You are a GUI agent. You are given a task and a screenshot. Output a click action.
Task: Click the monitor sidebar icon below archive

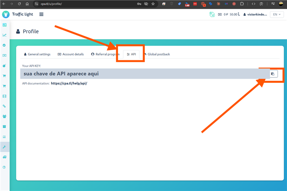point(4,137)
